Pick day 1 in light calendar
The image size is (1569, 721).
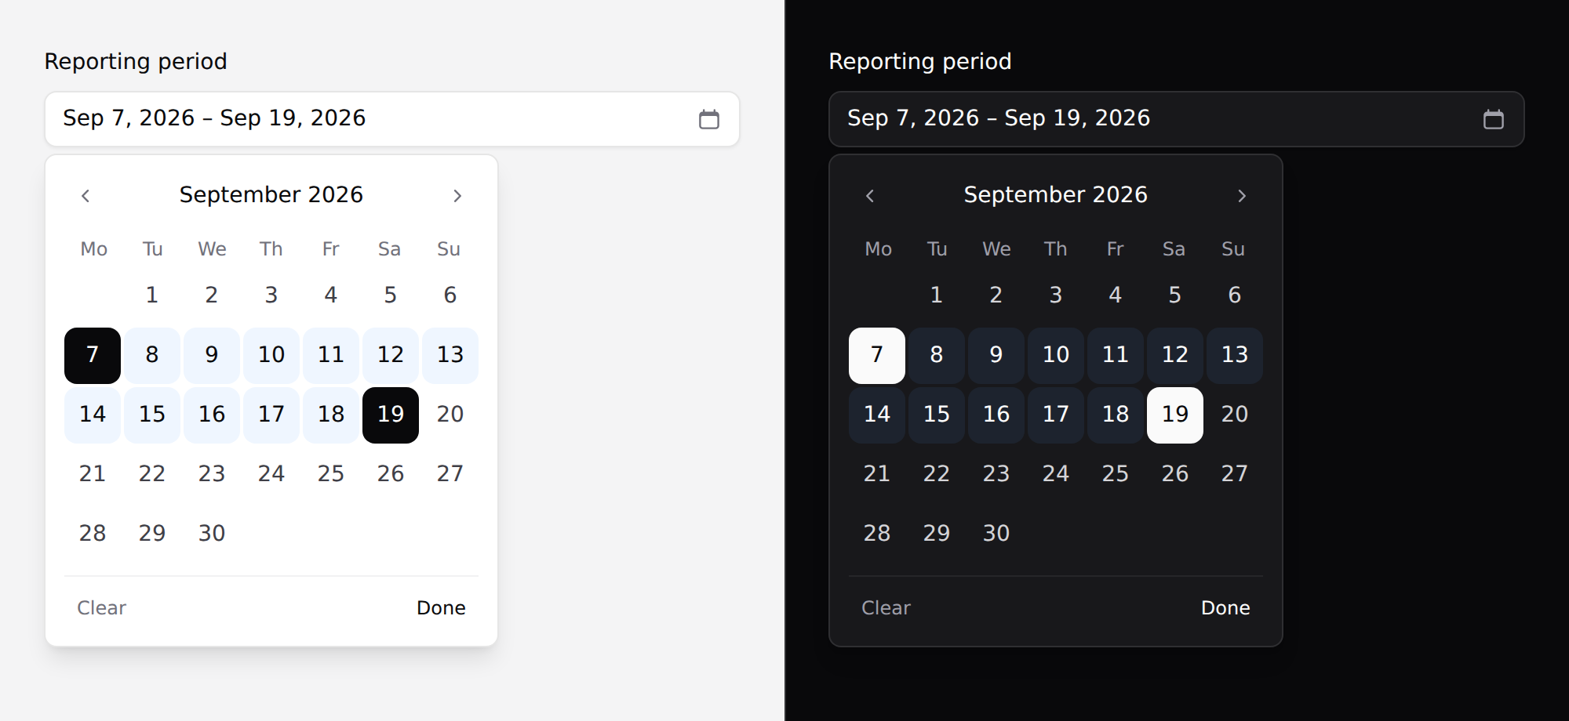152,296
